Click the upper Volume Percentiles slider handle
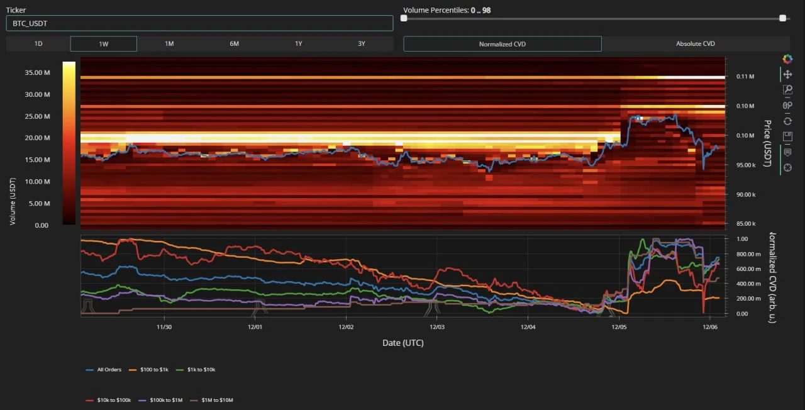Image resolution: width=805 pixels, height=410 pixels. [783, 18]
